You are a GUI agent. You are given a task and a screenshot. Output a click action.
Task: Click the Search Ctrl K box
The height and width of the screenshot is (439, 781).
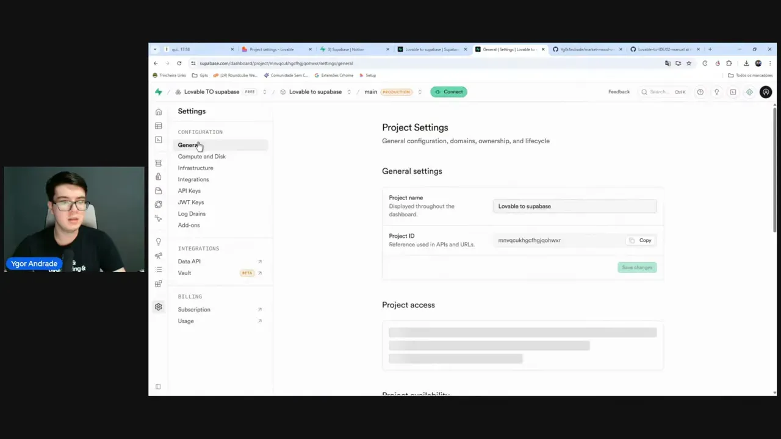[x=663, y=92]
